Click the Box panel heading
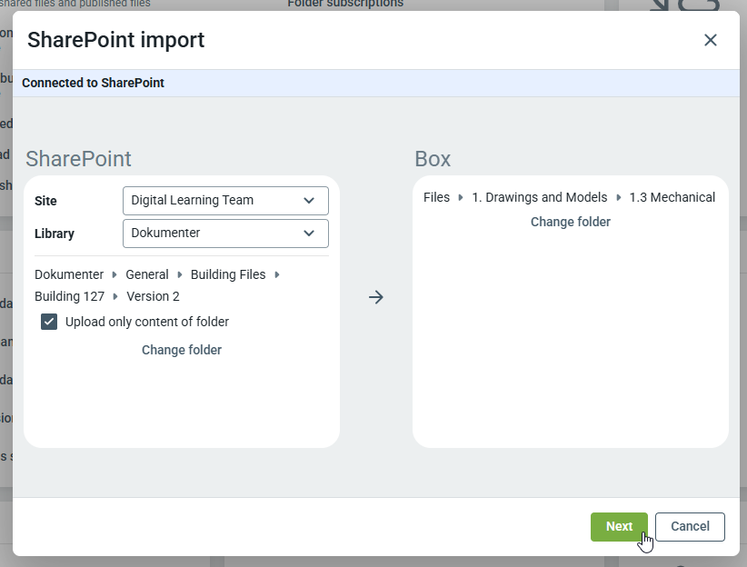This screenshot has width=747, height=567. (x=433, y=159)
